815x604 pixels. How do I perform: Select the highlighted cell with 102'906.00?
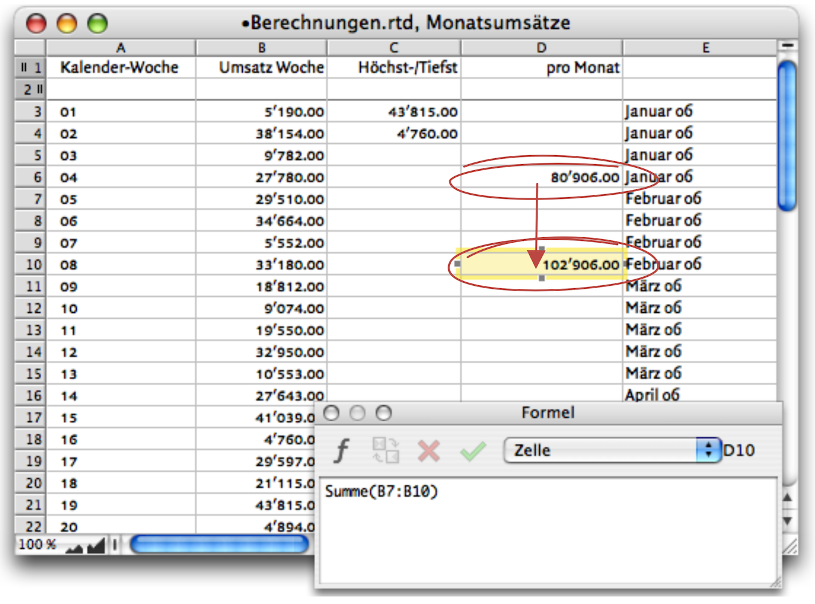point(541,264)
